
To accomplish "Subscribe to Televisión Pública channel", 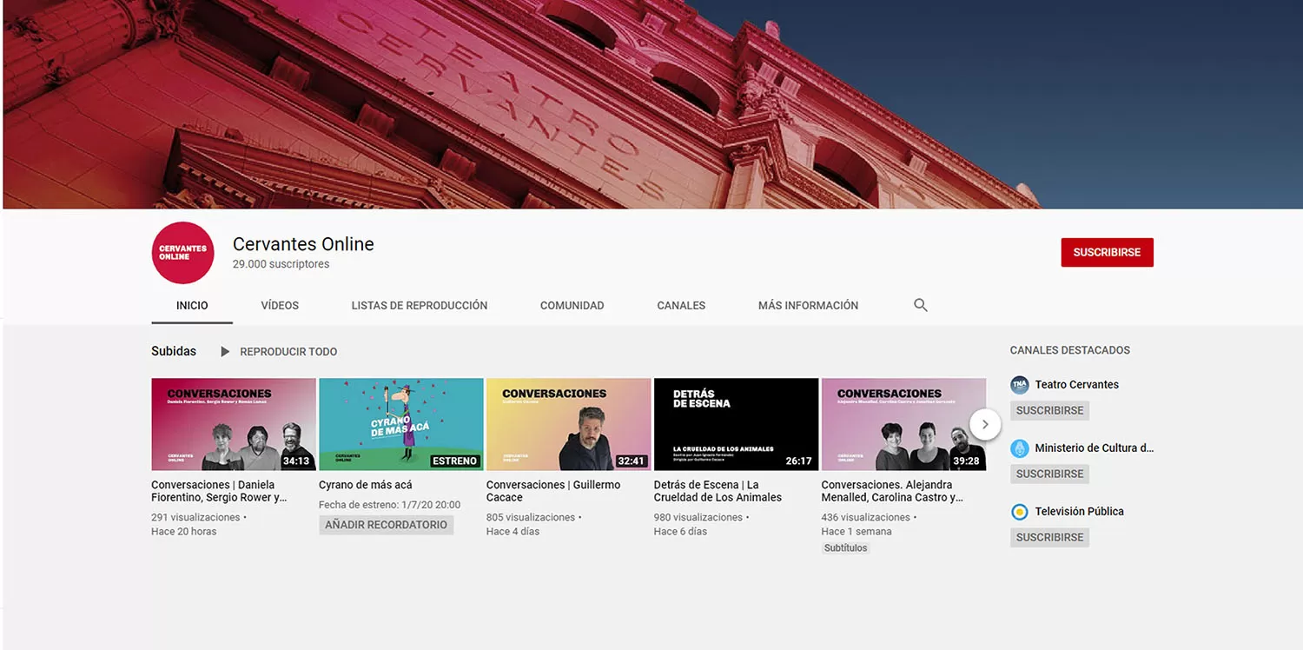I will [1049, 537].
